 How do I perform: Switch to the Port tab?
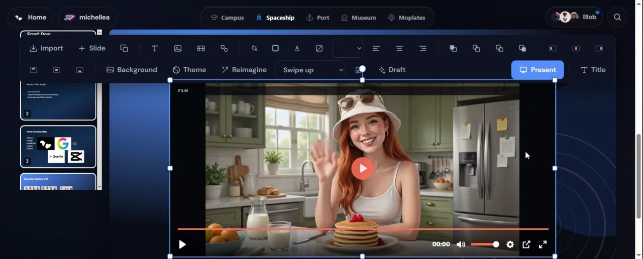[317, 18]
